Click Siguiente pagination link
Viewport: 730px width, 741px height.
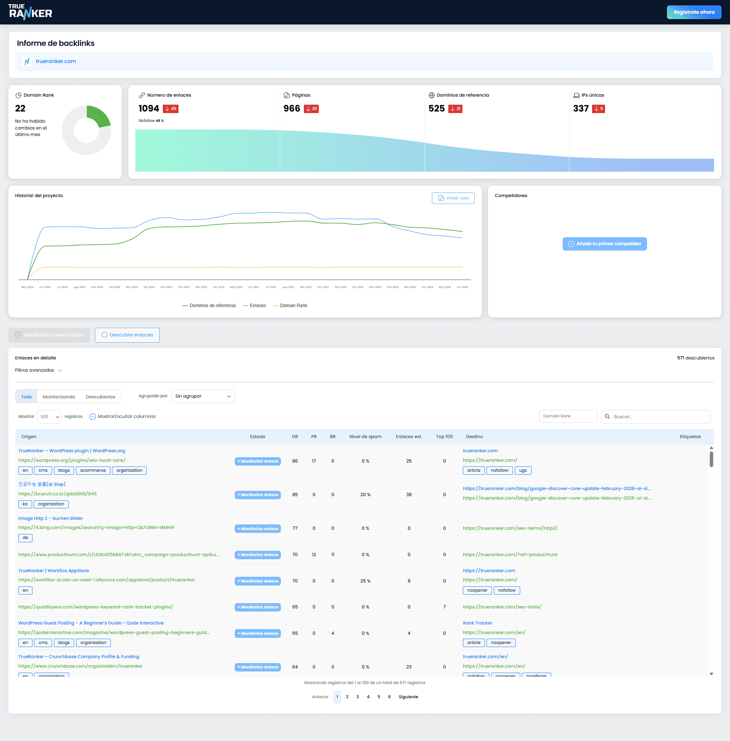pos(408,697)
